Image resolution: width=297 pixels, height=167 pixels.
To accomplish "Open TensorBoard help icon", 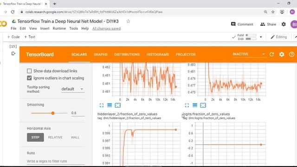I will [292, 54].
